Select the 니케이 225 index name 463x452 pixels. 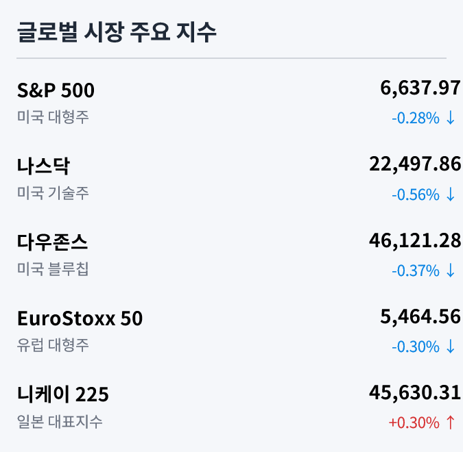62,394
